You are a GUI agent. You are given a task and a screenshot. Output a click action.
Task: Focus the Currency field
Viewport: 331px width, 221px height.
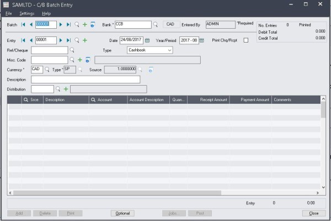(37, 70)
